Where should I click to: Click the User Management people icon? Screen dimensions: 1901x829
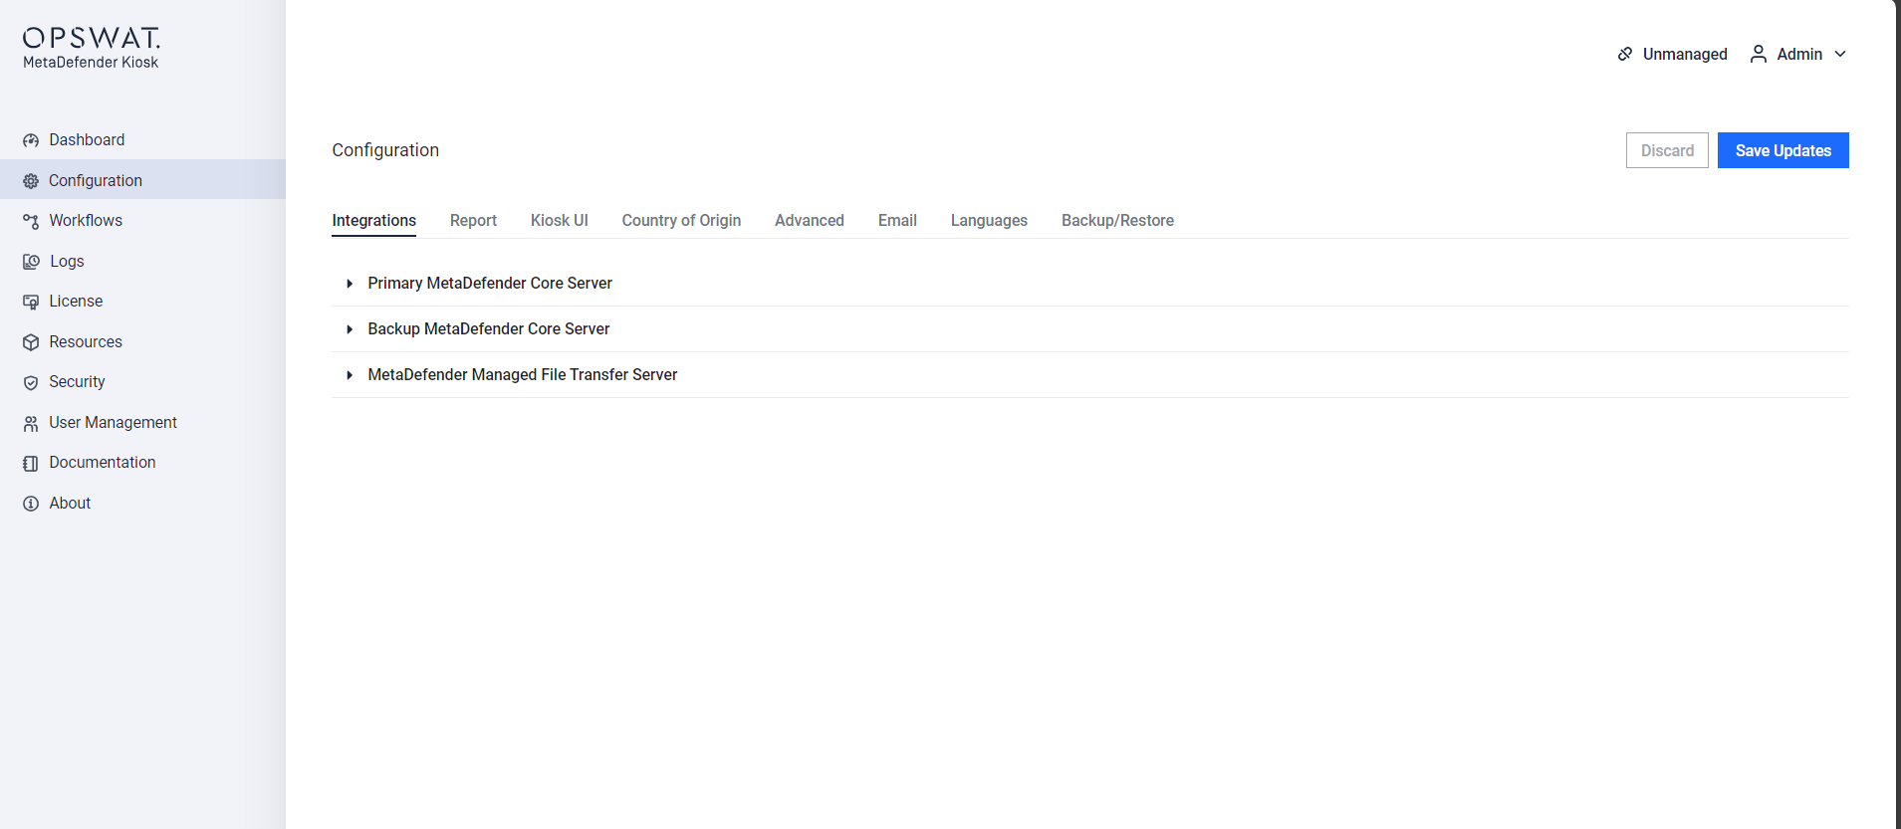tap(31, 423)
